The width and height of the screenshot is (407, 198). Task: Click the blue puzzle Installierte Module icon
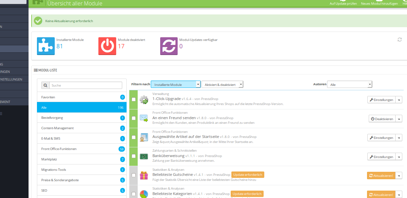click(x=46, y=46)
